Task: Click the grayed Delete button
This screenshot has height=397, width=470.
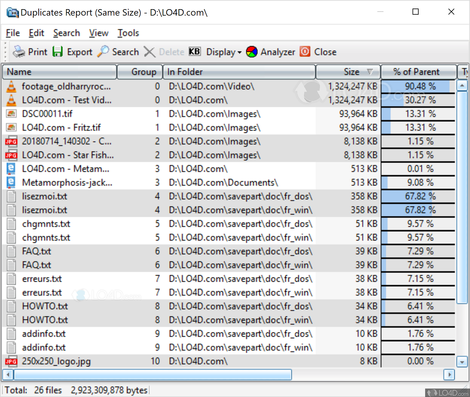Action: (x=164, y=52)
